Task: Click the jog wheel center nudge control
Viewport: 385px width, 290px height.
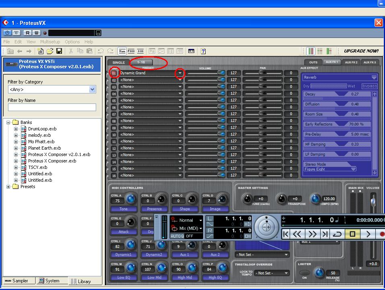Action: point(266,227)
